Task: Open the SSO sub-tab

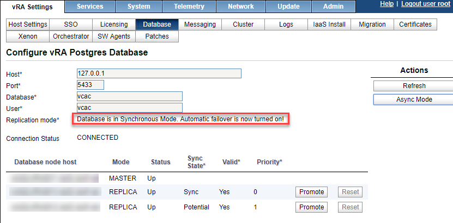Action: click(x=71, y=24)
